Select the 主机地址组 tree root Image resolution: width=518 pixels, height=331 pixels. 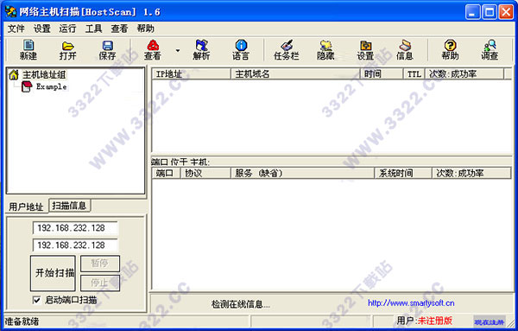(44, 74)
